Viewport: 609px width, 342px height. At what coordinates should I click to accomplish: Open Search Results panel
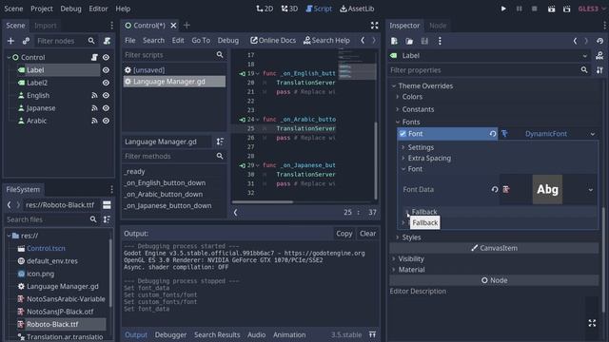point(217,334)
